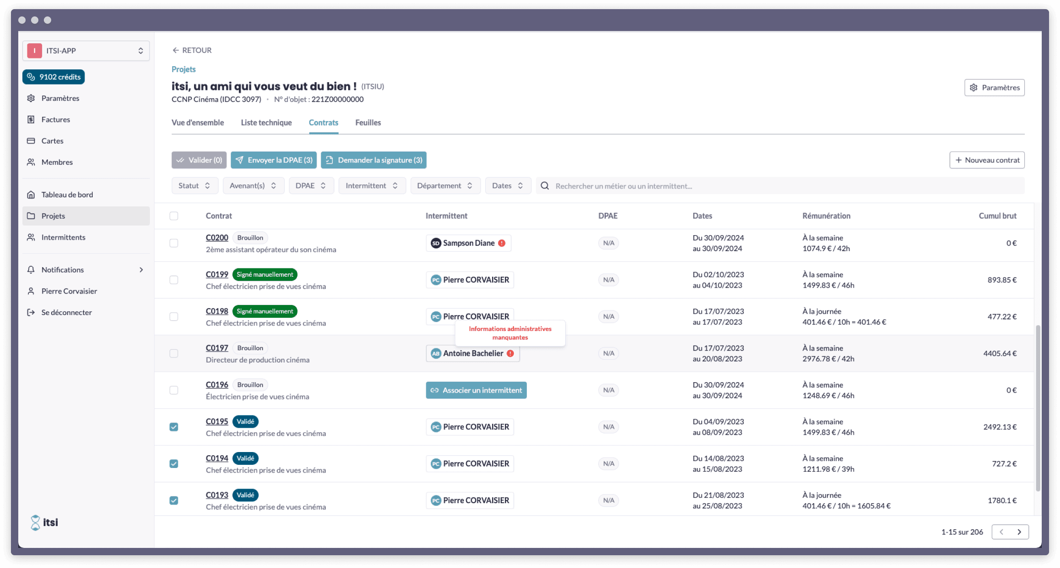Click Associer un intermittent button
The image size is (1060, 568).
click(476, 390)
